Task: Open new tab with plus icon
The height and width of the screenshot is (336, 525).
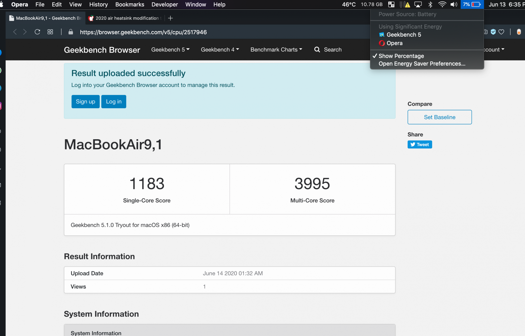Action: [170, 18]
